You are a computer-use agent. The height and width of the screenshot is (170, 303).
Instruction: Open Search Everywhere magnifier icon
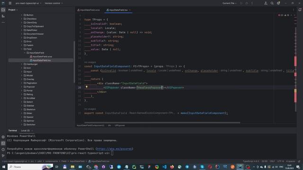(x=272, y=3)
